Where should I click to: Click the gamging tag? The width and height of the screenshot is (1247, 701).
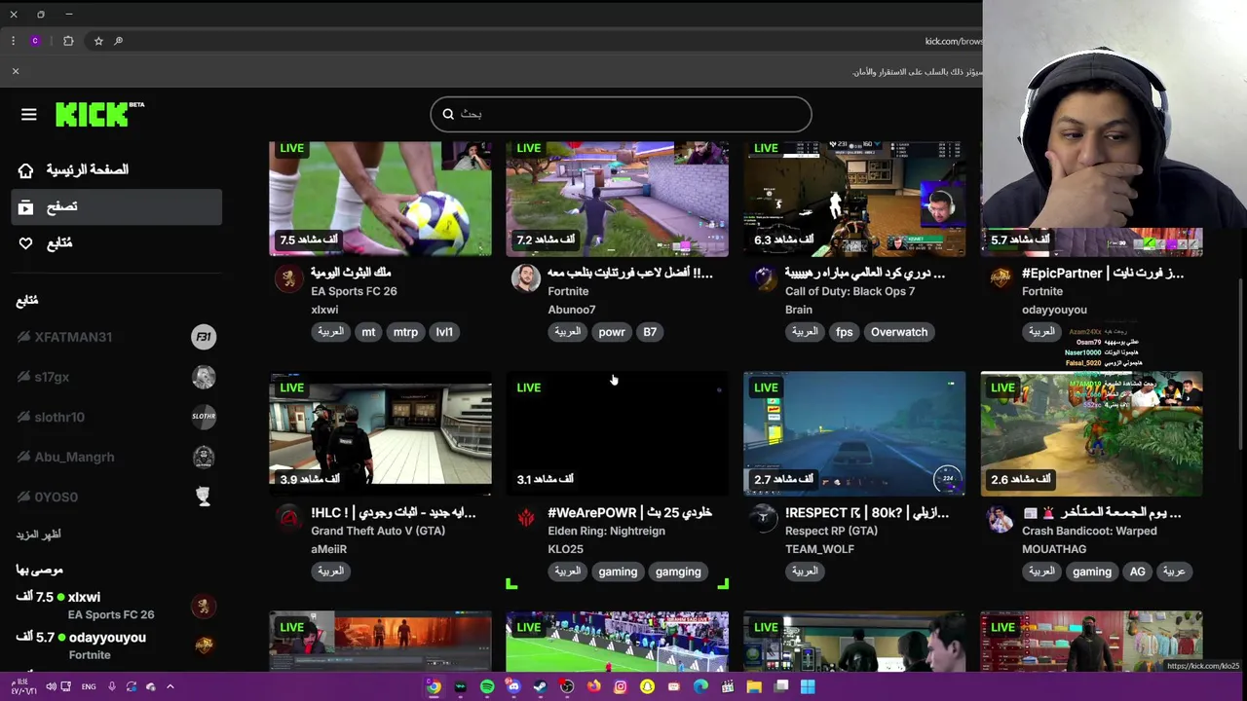click(x=678, y=572)
